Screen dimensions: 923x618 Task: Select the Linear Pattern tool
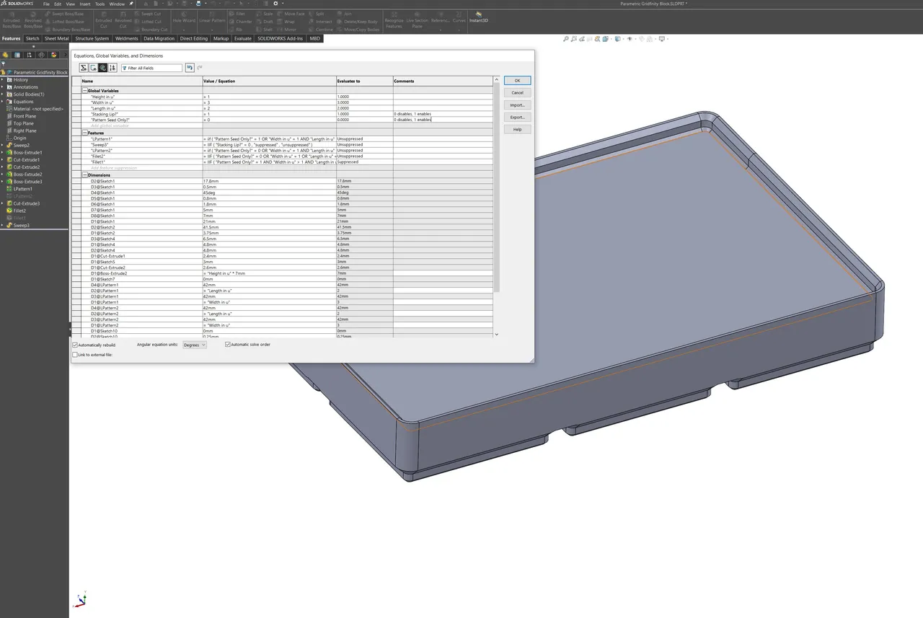coord(212,18)
